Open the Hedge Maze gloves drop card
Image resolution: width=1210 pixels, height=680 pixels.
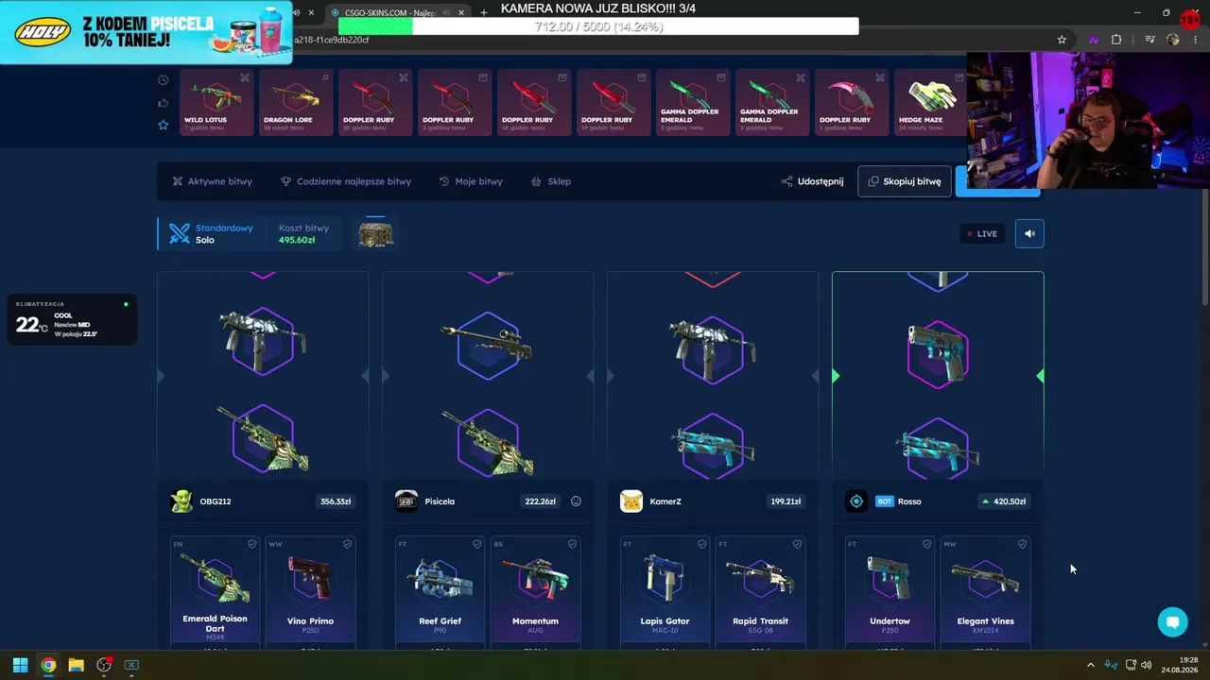(931, 102)
